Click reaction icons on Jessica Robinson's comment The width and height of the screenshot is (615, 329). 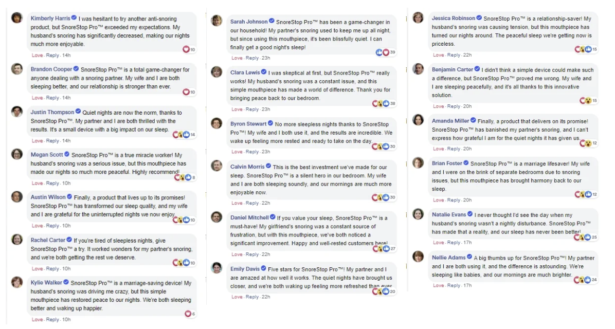[x=583, y=49]
